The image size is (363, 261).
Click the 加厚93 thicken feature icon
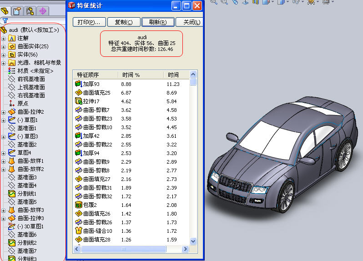[x=79, y=84]
